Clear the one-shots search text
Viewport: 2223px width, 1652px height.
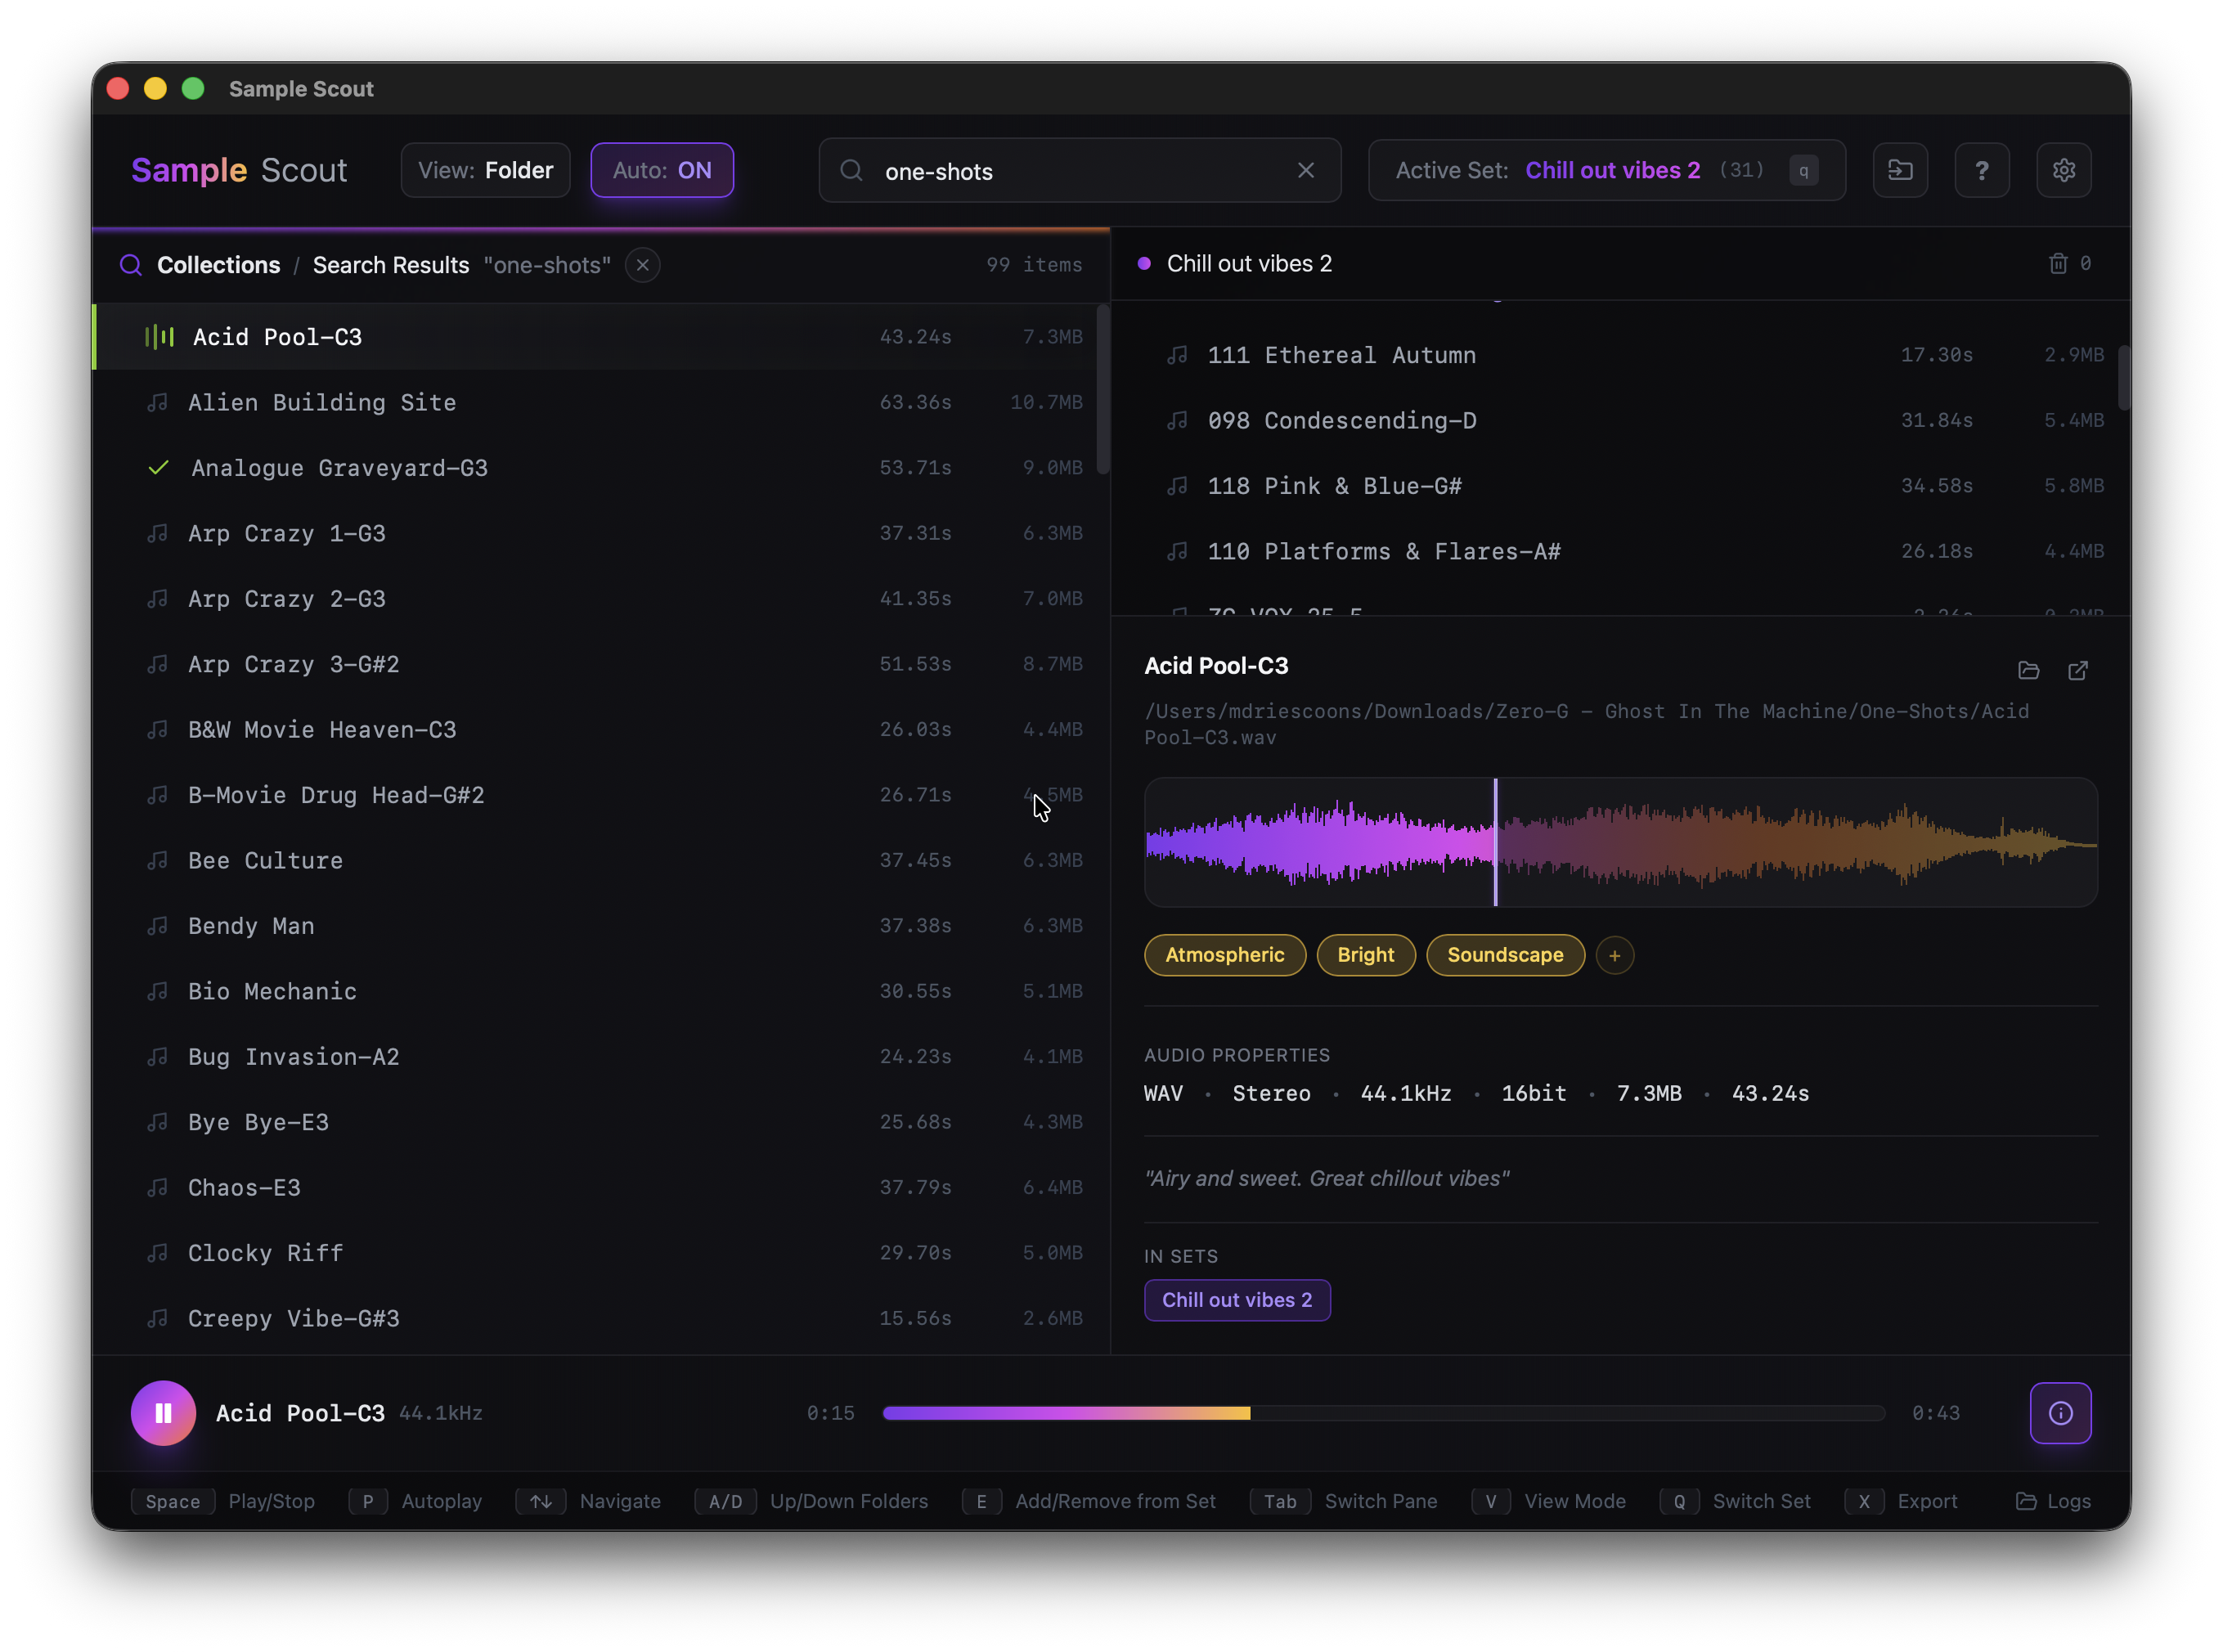point(1305,170)
